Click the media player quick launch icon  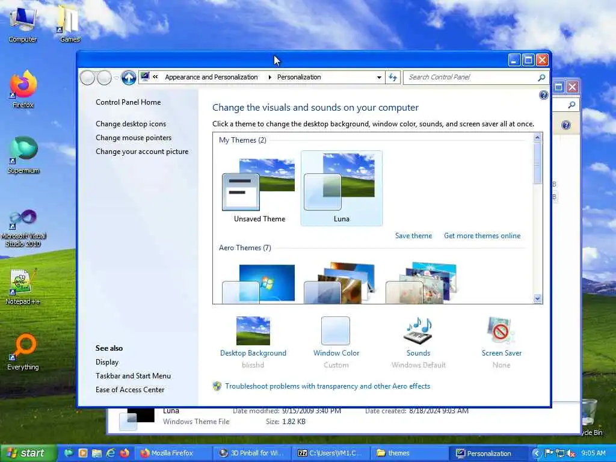[83, 453]
